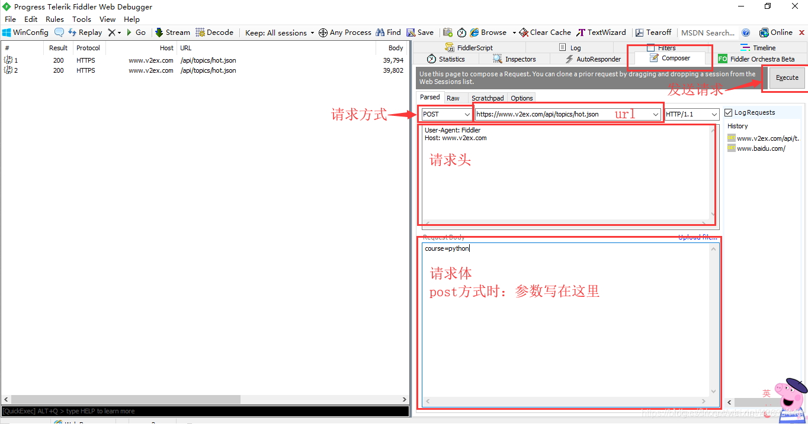Viewport: 808px width, 424px height.
Task: Select session 2 with body 39,802
Action: 204,70
